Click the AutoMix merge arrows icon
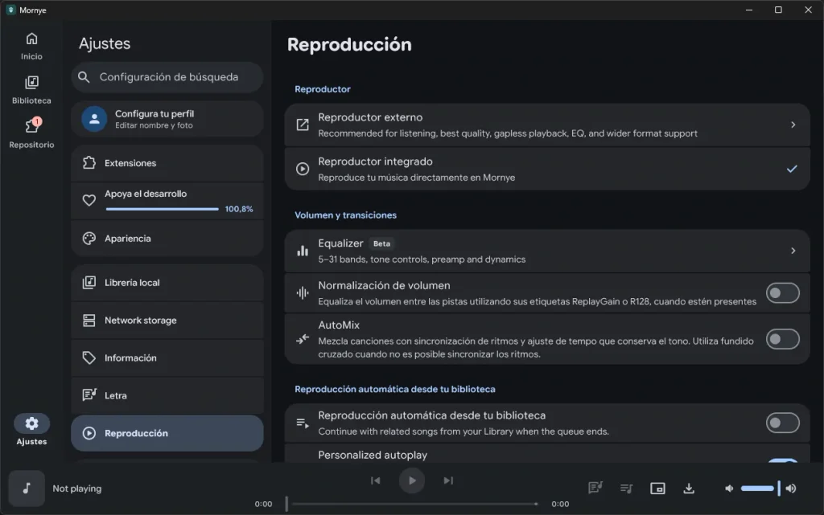 point(303,339)
